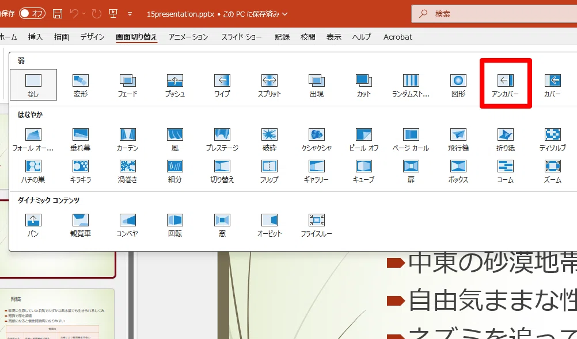The height and width of the screenshot is (339, 577).
Task: Choose the スプリット transition
Action: (x=269, y=85)
